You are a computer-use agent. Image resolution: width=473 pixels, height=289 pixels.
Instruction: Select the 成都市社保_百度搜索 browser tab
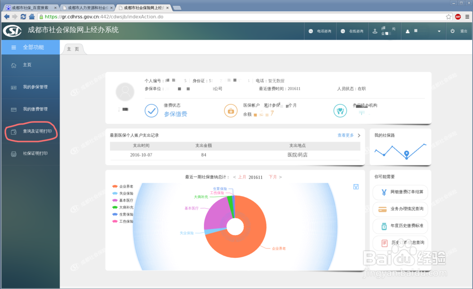[30, 7]
